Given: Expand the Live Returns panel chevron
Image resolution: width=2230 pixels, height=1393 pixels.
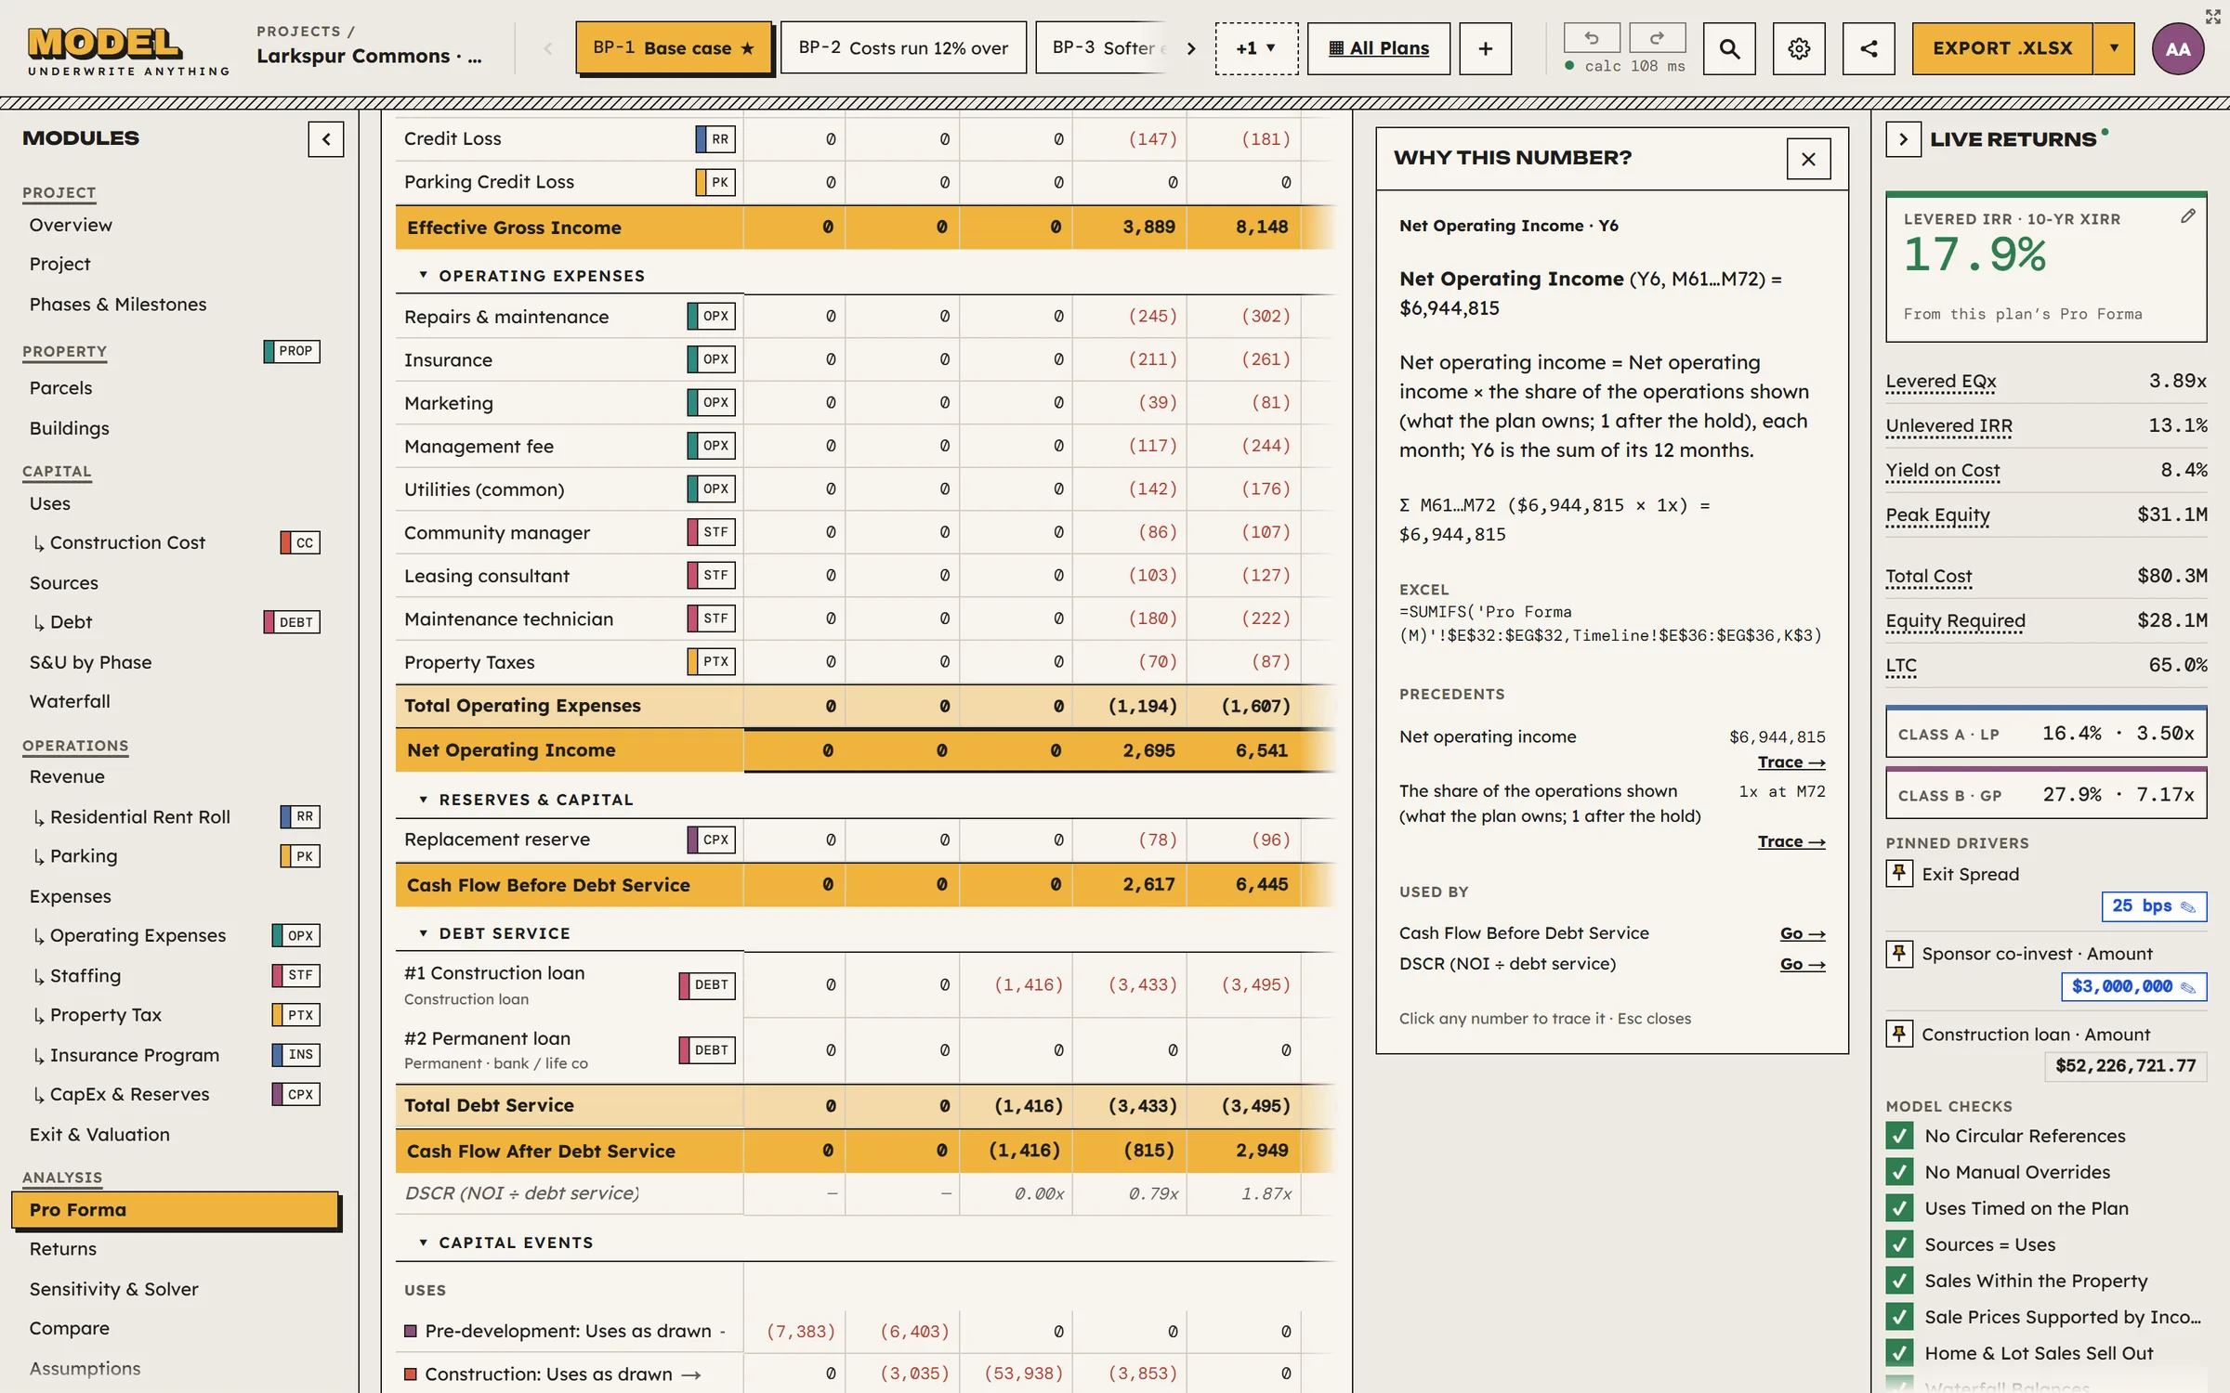Looking at the screenshot, I should point(1903,139).
